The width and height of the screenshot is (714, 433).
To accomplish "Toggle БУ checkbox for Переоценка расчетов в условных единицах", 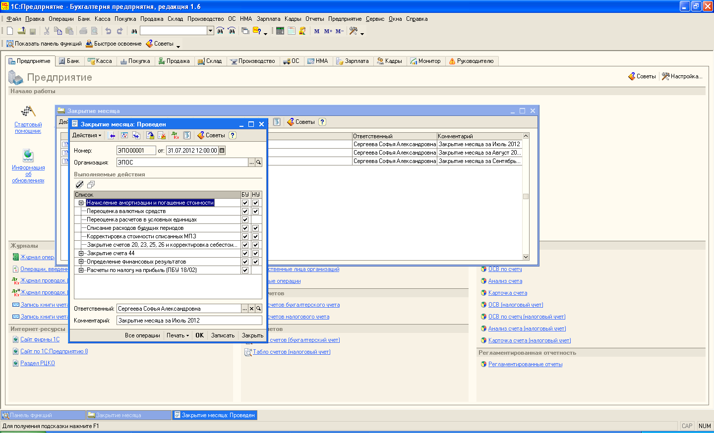I will coord(245,220).
